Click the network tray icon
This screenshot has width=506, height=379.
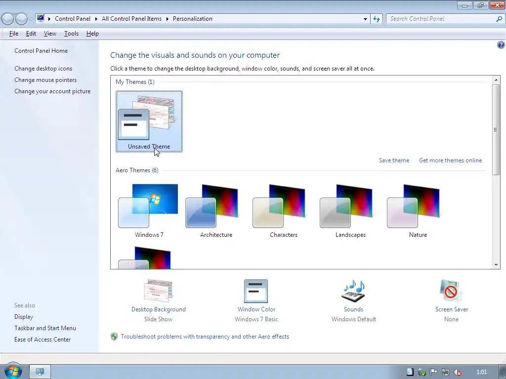click(x=446, y=372)
